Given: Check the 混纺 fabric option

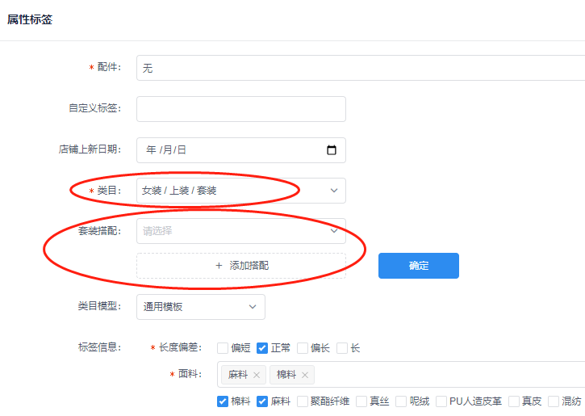Looking at the screenshot, I should coord(554,401).
